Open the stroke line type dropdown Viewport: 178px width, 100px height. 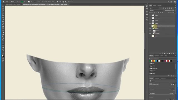39,2
